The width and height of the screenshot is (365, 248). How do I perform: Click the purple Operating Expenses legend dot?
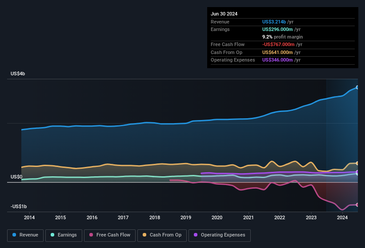195,235
